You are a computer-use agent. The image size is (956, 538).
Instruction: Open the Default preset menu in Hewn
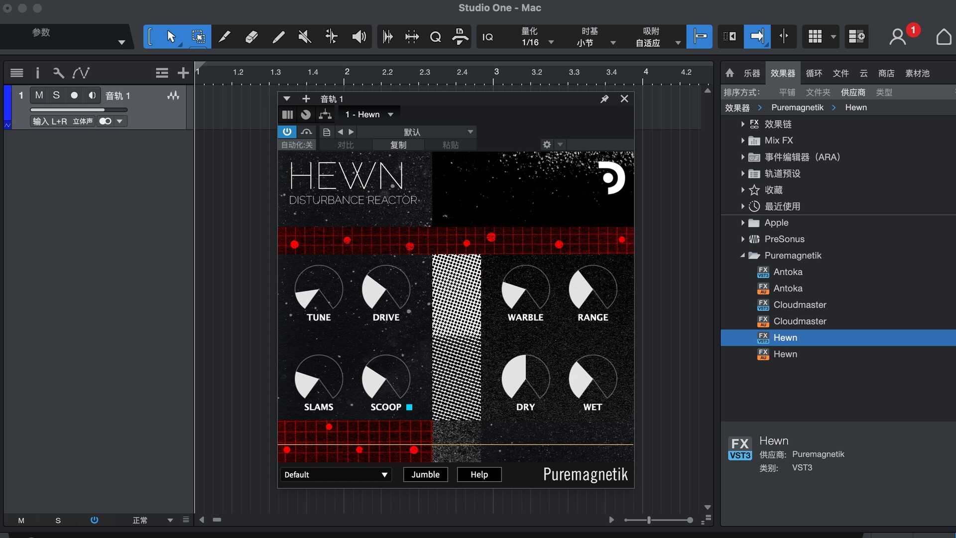336,475
